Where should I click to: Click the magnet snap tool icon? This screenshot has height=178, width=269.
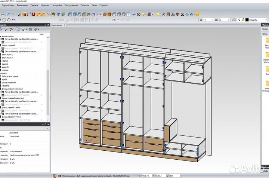33,14
